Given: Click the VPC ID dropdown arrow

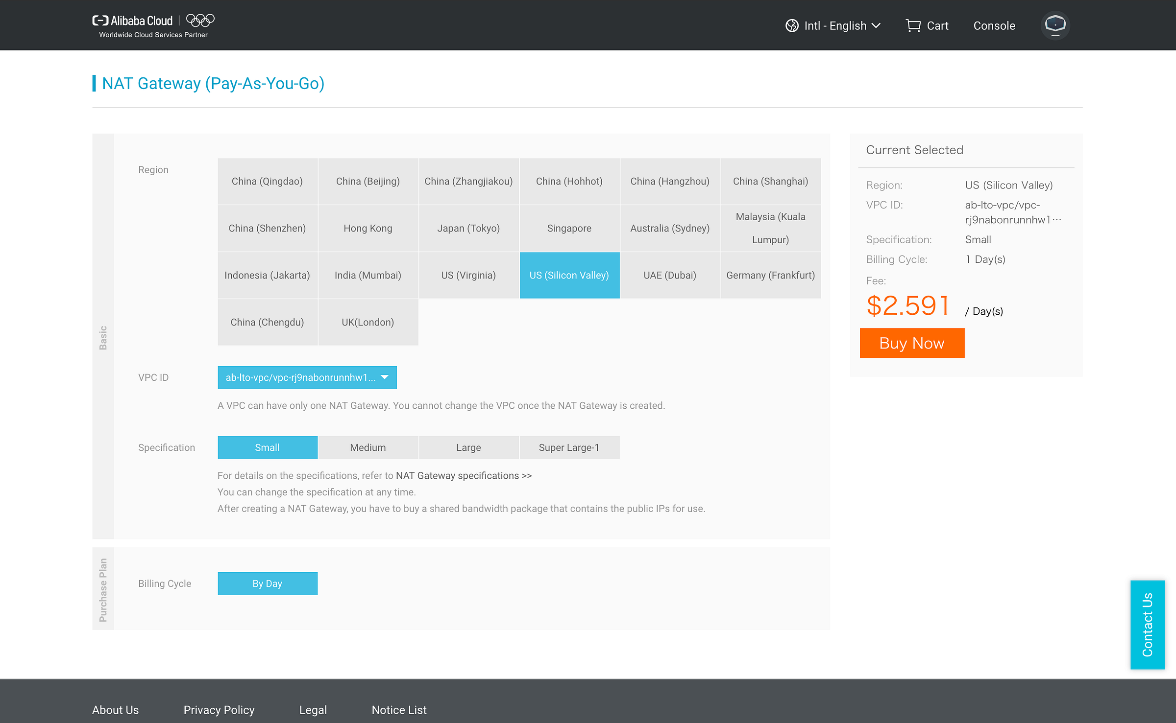Looking at the screenshot, I should click(385, 377).
